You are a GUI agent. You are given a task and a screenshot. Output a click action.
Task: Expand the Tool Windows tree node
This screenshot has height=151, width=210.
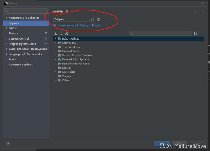point(55,47)
